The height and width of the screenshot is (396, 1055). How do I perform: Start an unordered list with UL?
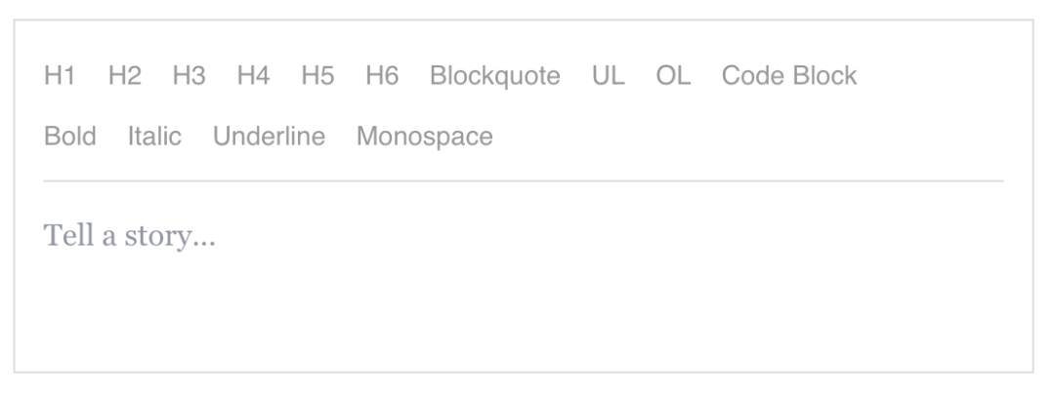click(608, 76)
